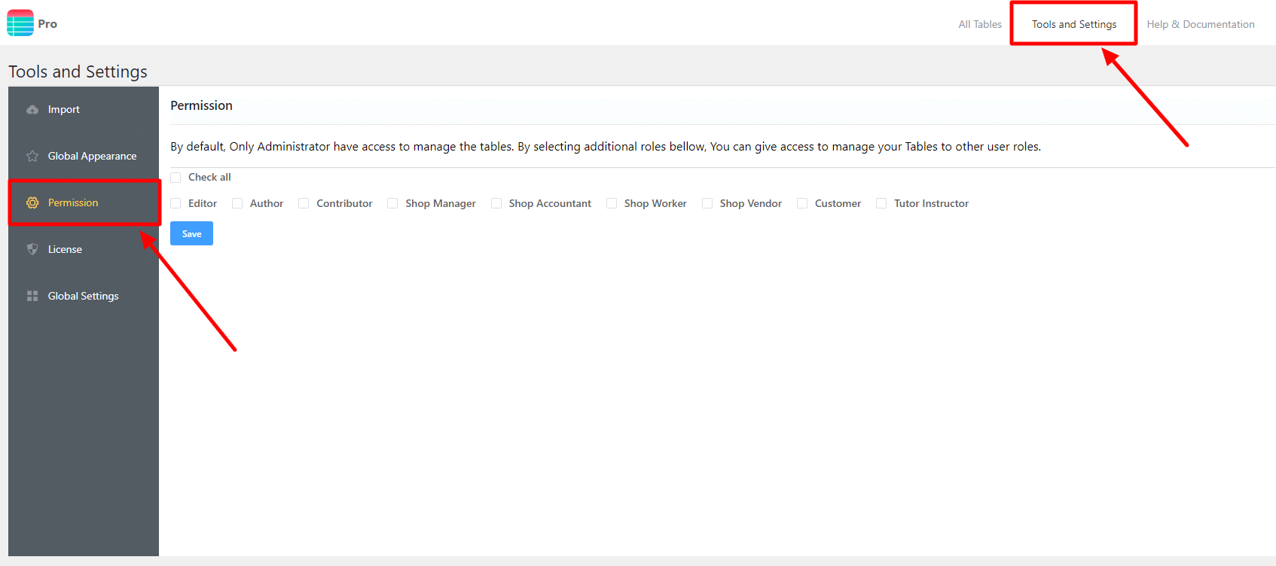Open the License section

click(84, 249)
